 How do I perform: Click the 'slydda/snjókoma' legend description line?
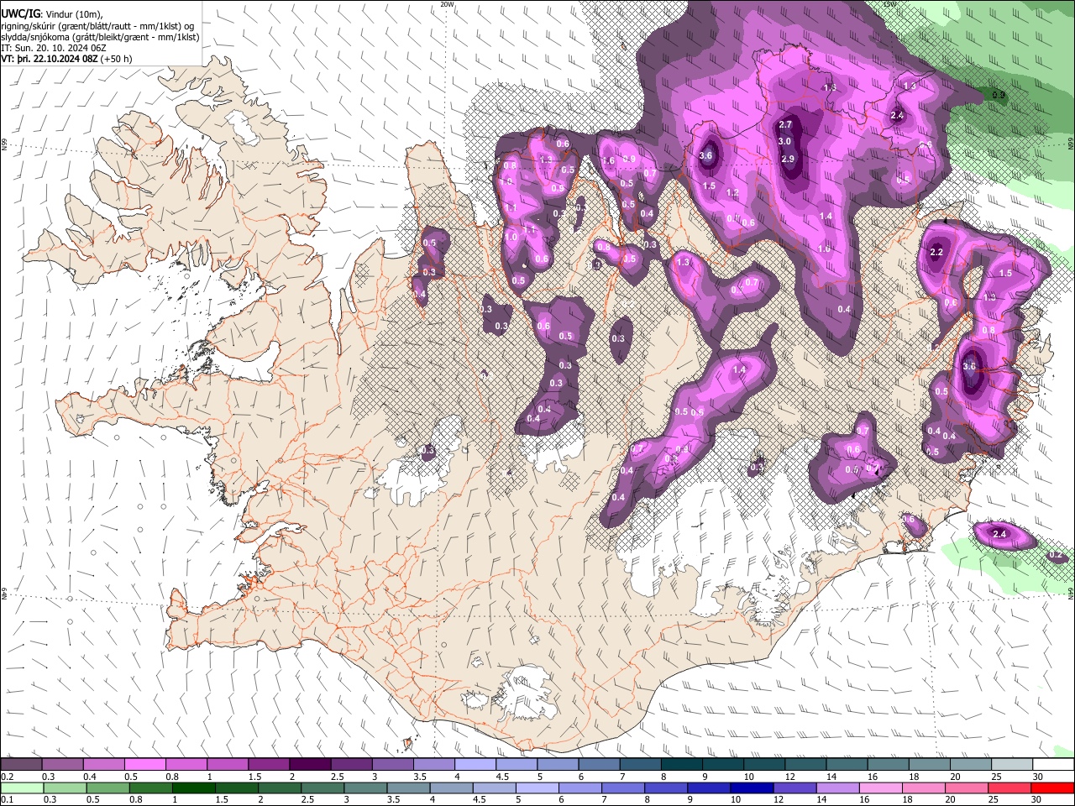point(100,37)
